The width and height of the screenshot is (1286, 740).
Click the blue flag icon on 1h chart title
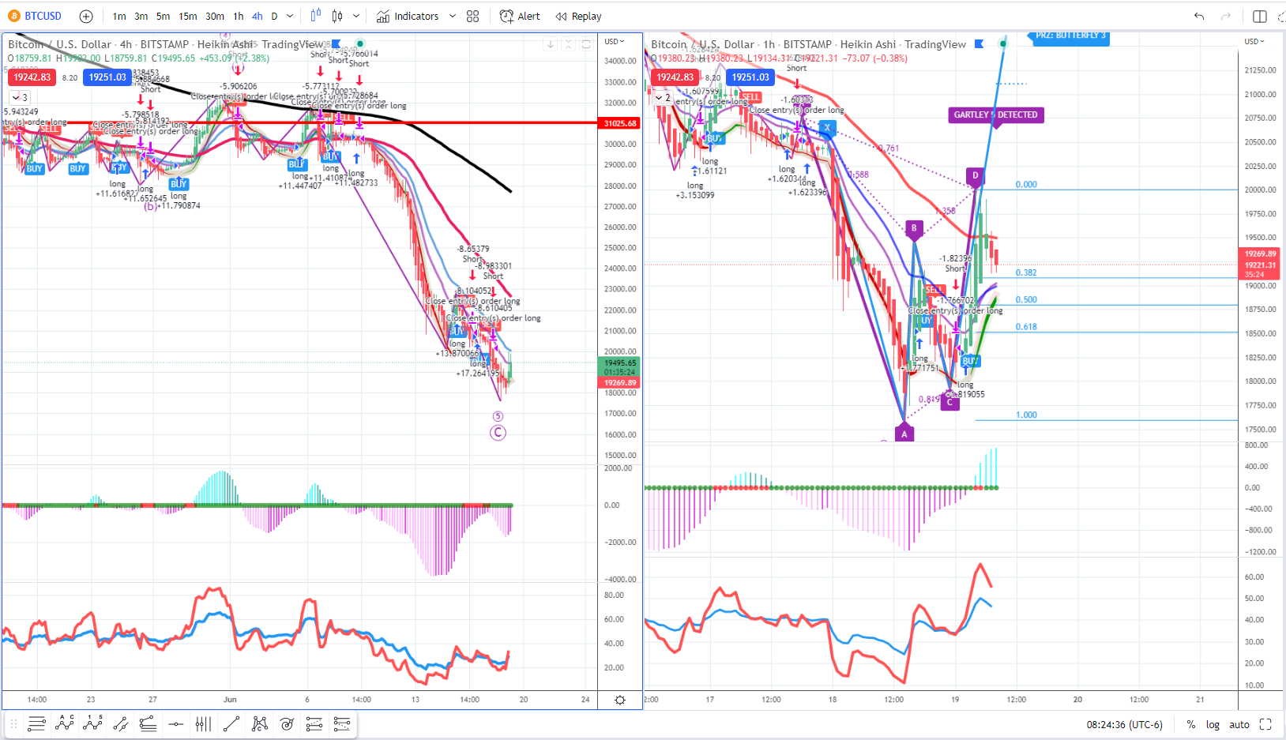click(980, 44)
